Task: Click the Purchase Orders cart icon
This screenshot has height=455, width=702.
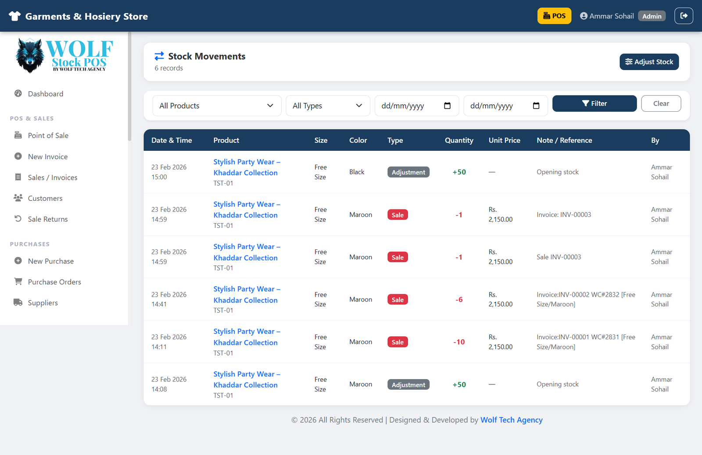Action: point(18,281)
